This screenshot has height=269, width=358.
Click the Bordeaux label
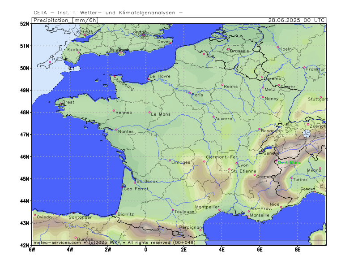147,182
